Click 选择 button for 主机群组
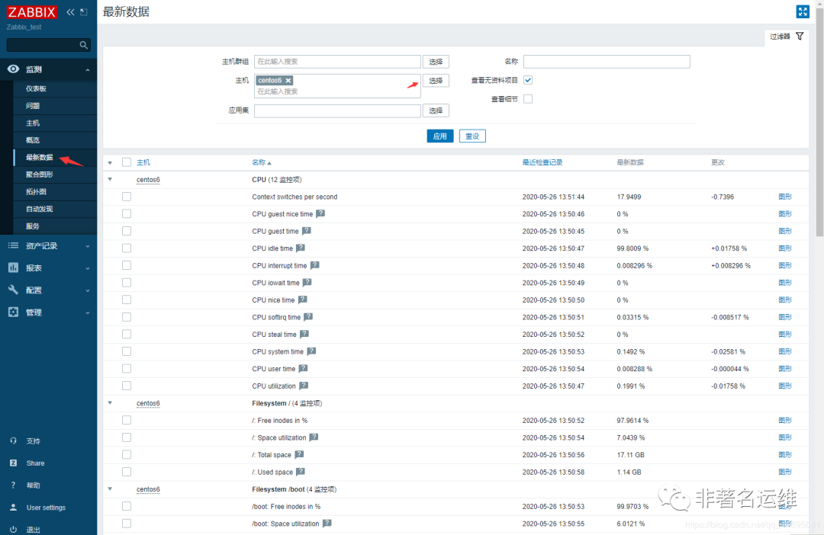 (x=436, y=62)
